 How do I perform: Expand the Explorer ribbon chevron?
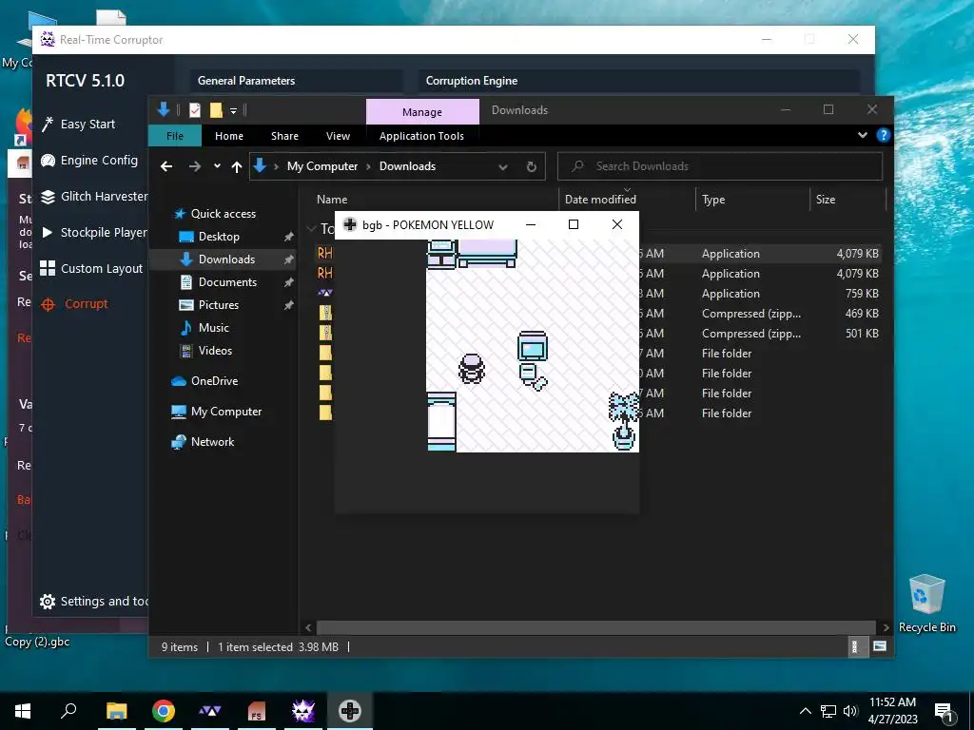click(x=862, y=135)
